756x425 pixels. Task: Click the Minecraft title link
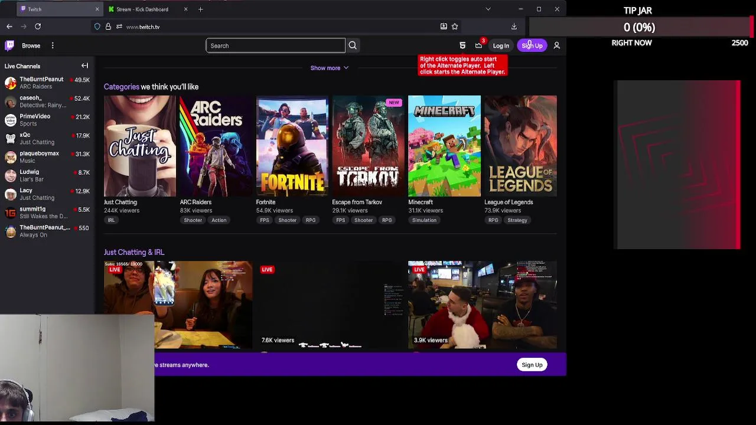point(421,202)
